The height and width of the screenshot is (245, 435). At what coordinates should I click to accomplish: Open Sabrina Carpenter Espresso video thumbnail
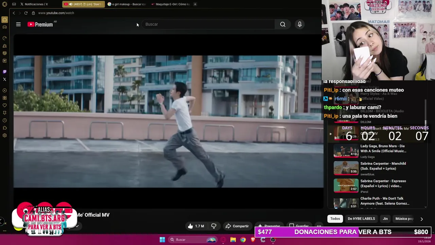pos(346,185)
